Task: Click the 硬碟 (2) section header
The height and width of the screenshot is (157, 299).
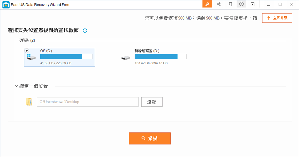Action: tap(27, 40)
